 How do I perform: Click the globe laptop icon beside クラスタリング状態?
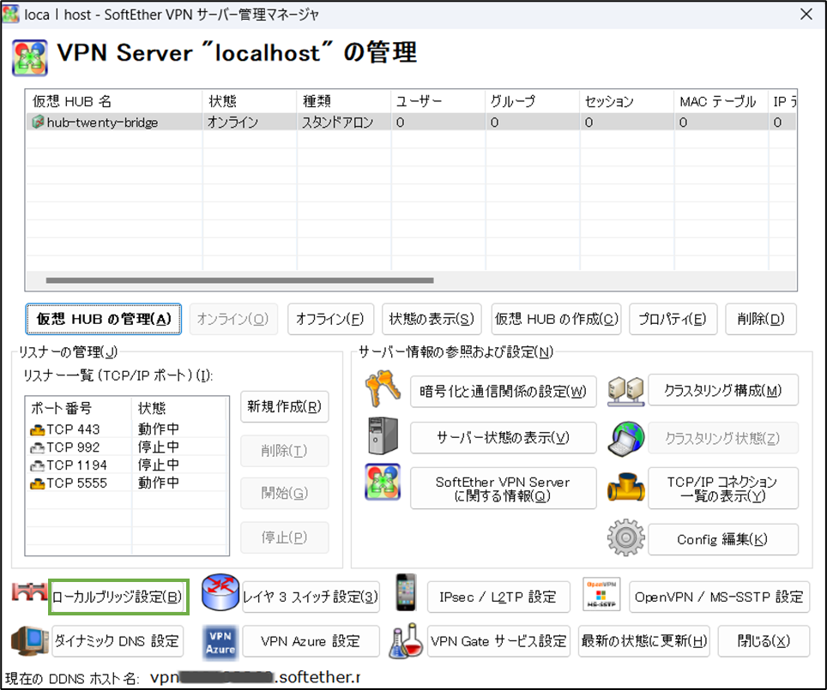click(x=625, y=438)
